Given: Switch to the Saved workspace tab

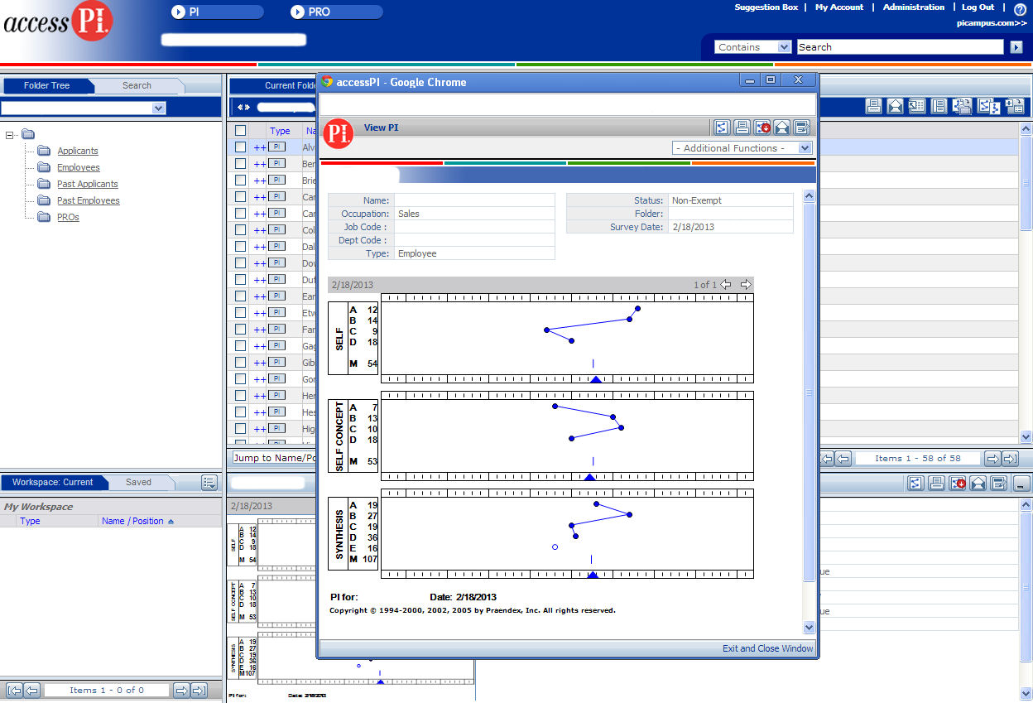Looking at the screenshot, I should click(x=138, y=482).
